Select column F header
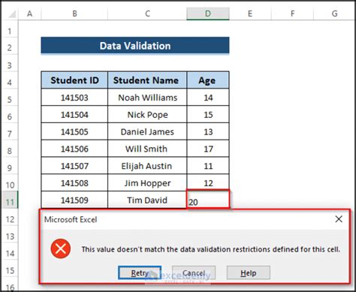The width and height of the screenshot is (356, 292). (292, 14)
